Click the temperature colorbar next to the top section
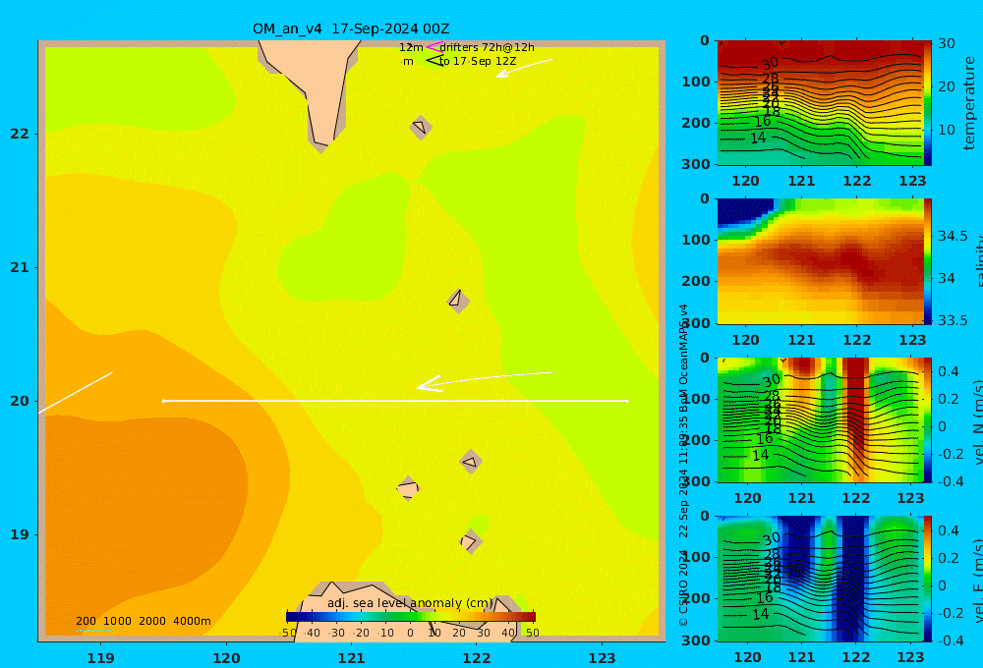983x668 pixels. pos(928,103)
